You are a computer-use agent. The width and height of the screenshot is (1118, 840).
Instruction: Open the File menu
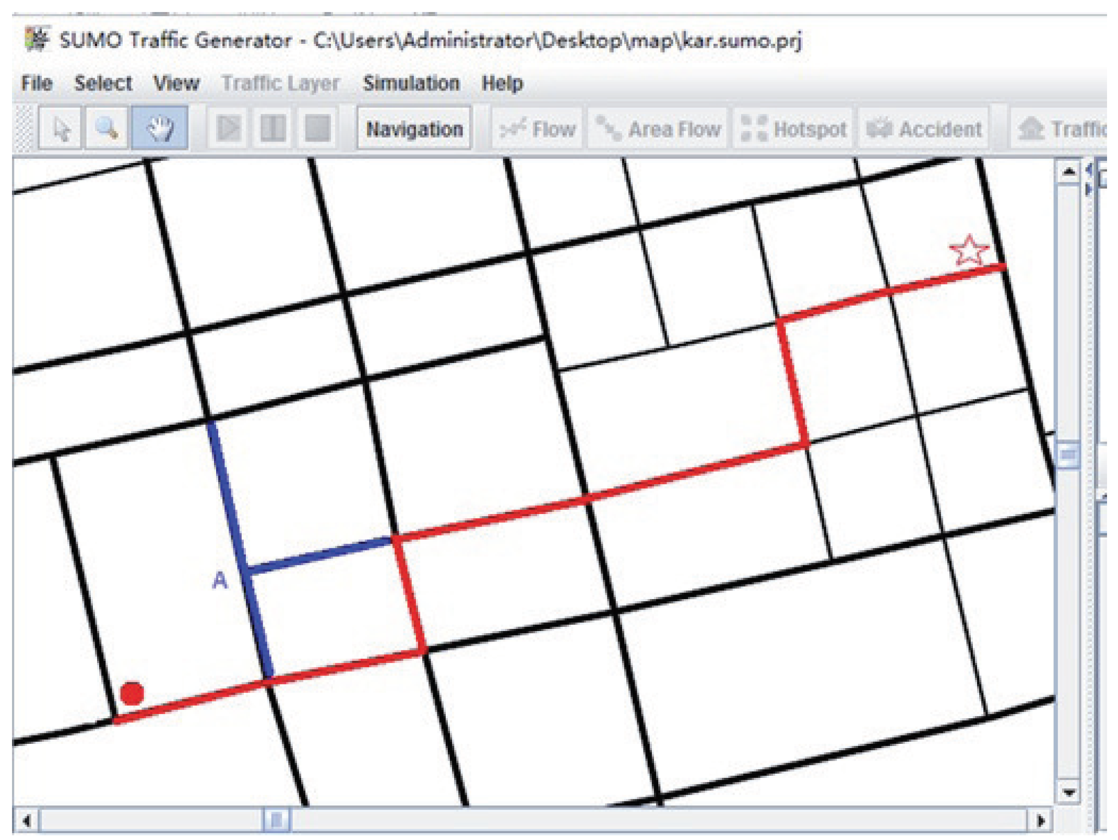[37, 83]
